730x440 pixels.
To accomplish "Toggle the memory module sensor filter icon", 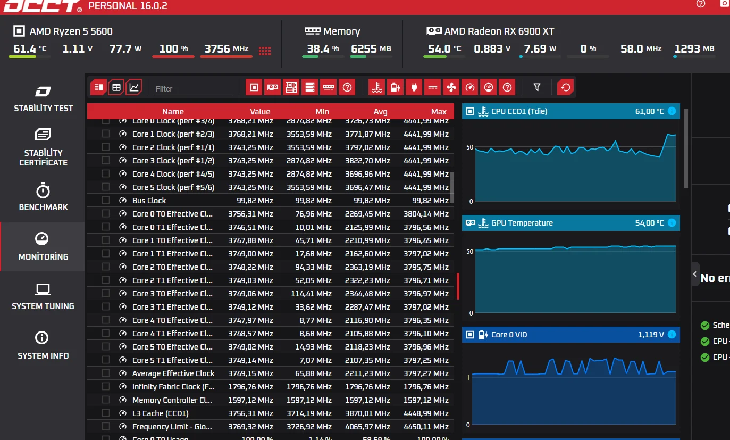I will (x=329, y=87).
